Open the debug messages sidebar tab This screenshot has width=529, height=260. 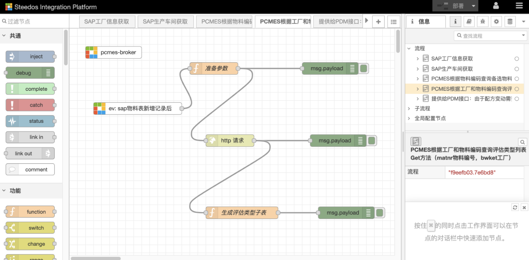(483, 22)
